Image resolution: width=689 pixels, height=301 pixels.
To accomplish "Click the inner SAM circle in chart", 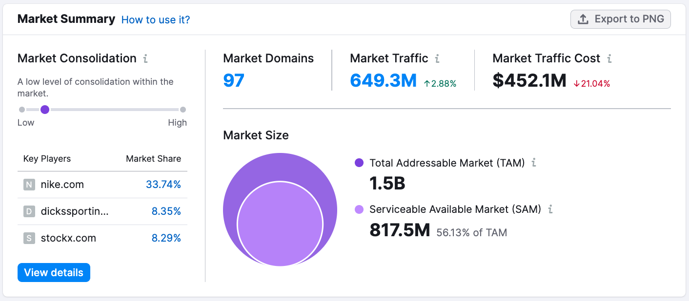I will pyautogui.click(x=280, y=225).
